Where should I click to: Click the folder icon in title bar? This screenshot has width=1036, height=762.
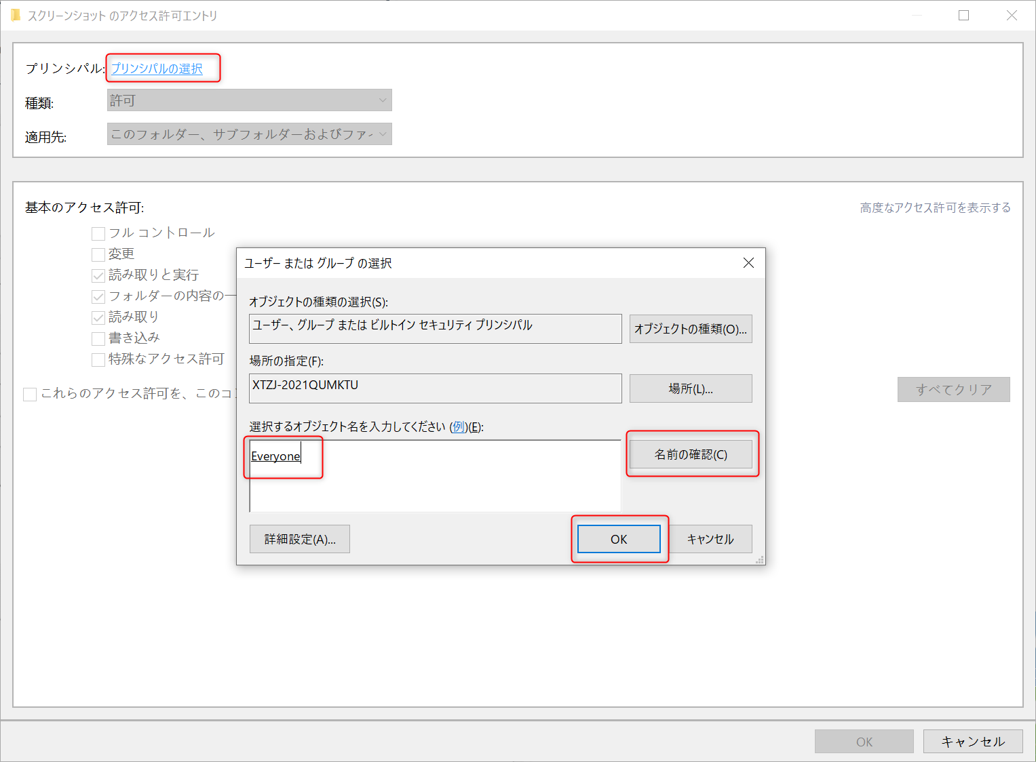pos(15,15)
